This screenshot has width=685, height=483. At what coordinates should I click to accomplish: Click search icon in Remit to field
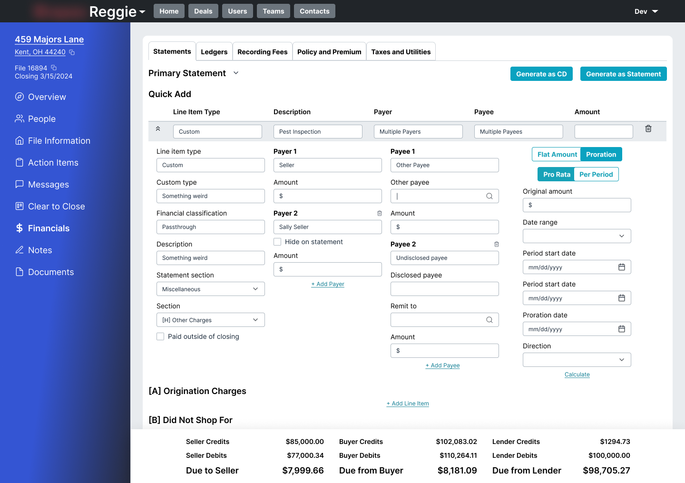(x=489, y=320)
